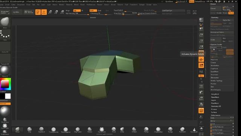Select the Move brush on bottom shelf
241x136 pixels.
tap(18, 130)
